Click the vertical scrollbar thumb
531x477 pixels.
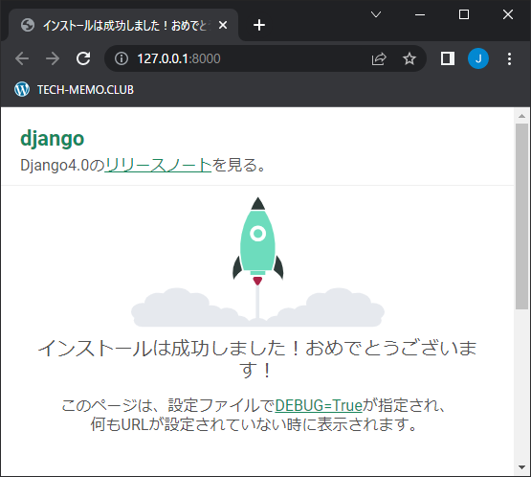click(x=521, y=216)
